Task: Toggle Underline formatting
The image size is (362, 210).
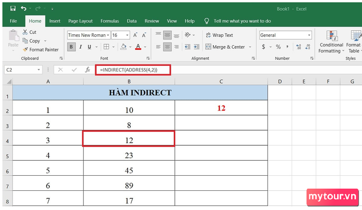Action: 89,47
